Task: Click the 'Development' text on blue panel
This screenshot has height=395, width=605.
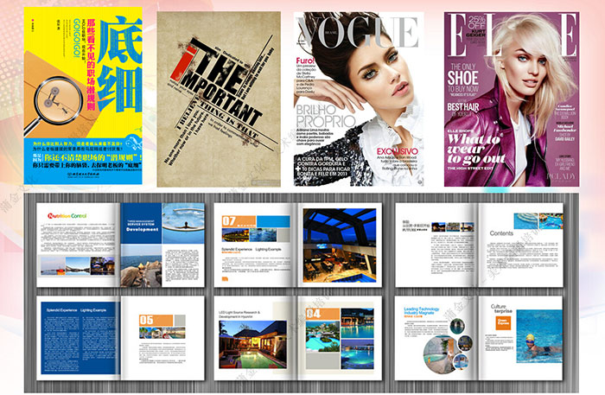Action: tap(143, 229)
